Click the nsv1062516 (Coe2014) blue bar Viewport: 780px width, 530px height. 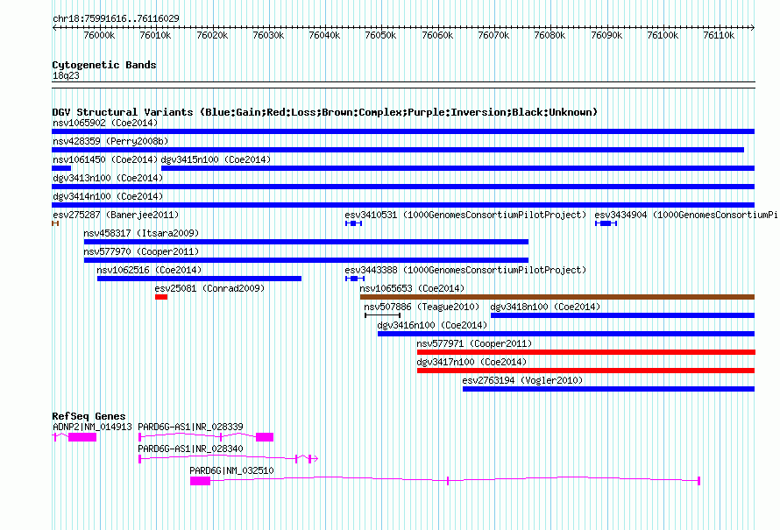click(199, 279)
